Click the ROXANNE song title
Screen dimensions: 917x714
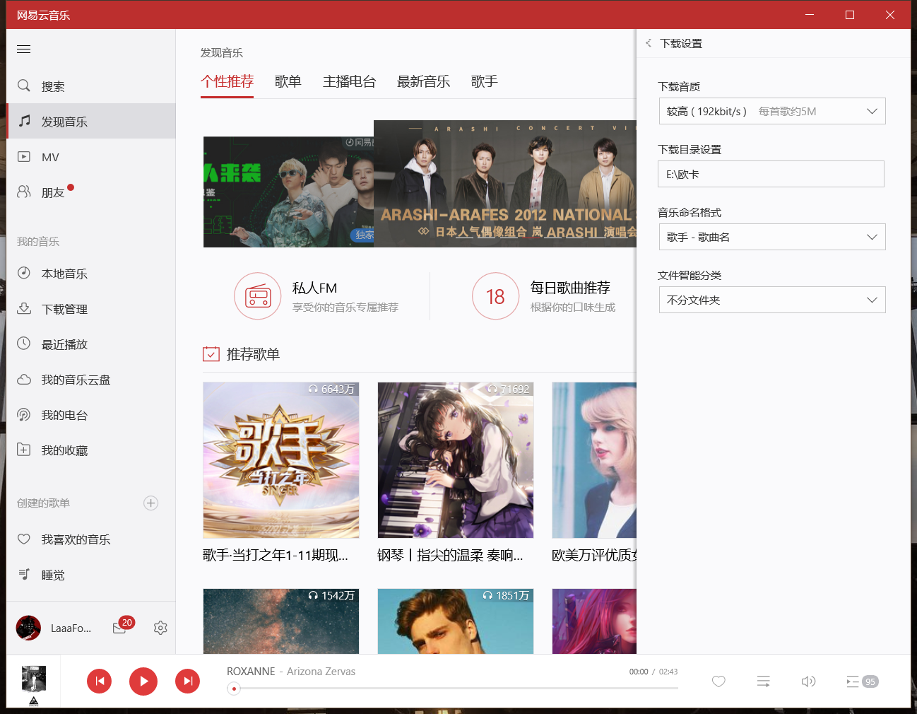pos(251,672)
